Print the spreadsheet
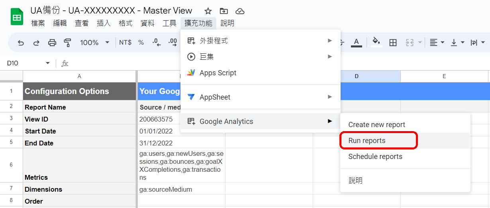Image resolution: width=490 pixels, height=208 pixels. coord(52,43)
